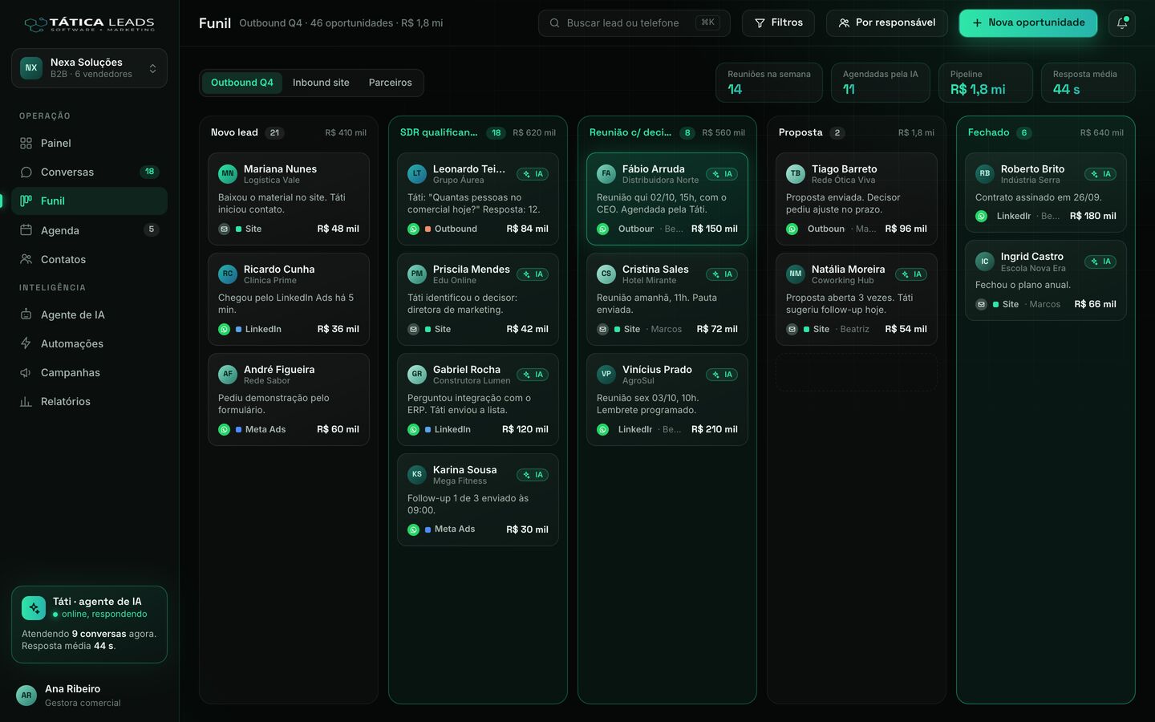
Task: Open the Gabriel Rocha lead card
Action: coord(478,400)
